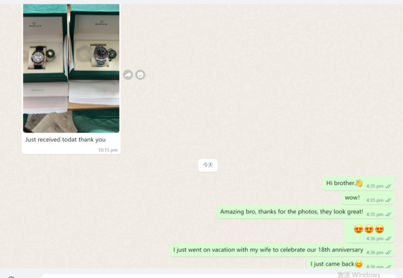Viewport: 403px width, 278px height.
Task: Open emoji reaction picker beside the photo
Action: 140,75
